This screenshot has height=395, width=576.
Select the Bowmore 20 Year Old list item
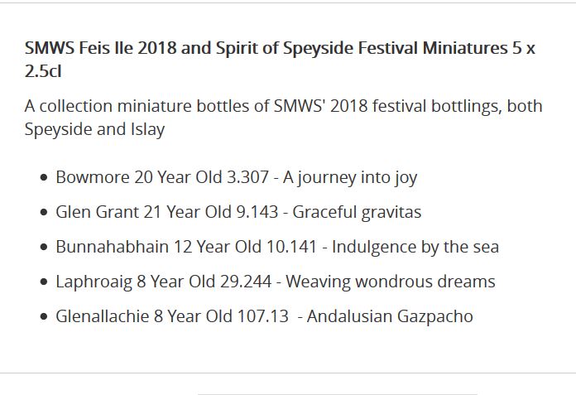pyautogui.click(x=236, y=177)
